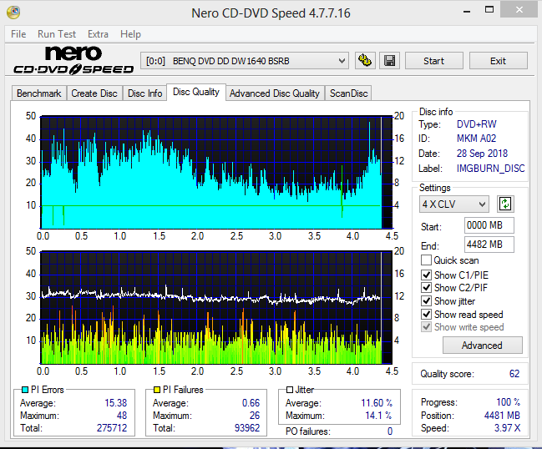Viewport: 542px width, 449px height.
Task: Click the disc type DVD+RW
Action: click(x=476, y=124)
